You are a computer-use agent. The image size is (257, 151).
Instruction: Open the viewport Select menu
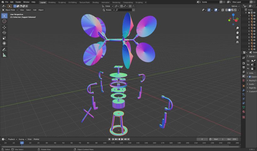(x=28, y=10)
